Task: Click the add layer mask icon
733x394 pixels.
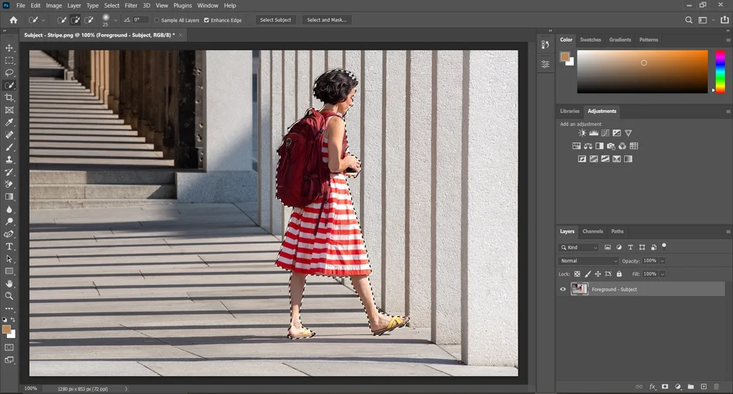Action: (x=665, y=386)
